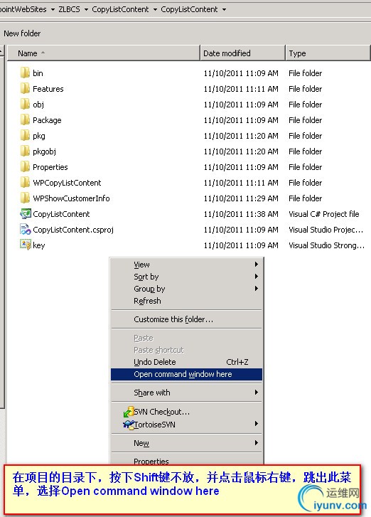The width and height of the screenshot is (371, 517).
Task: Click the Name column header
Action: coord(104,53)
